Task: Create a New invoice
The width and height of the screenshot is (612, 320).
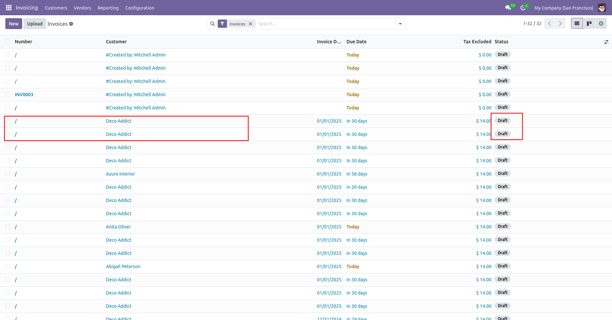Action: tap(14, 24)
